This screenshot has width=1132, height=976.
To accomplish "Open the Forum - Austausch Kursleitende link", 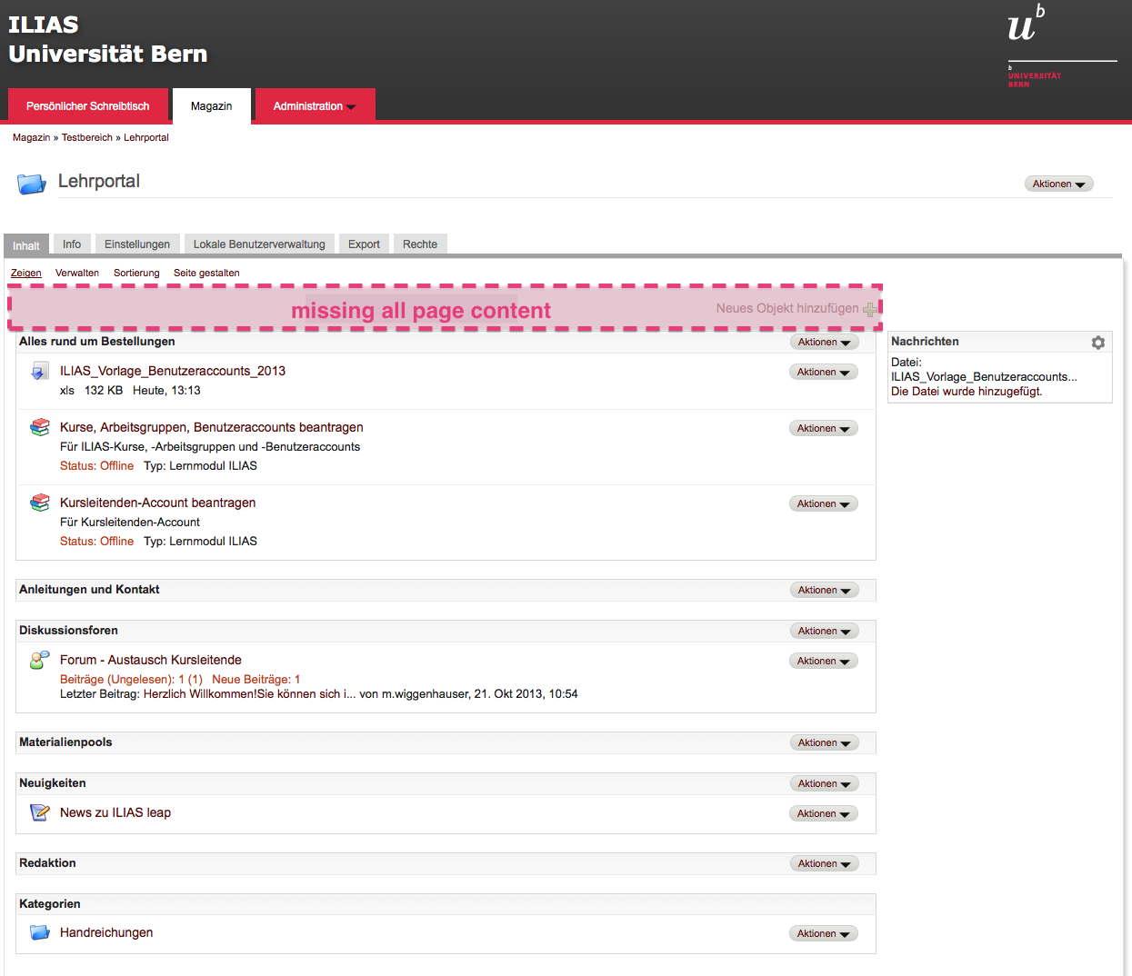I will click(x=151, y=660).
